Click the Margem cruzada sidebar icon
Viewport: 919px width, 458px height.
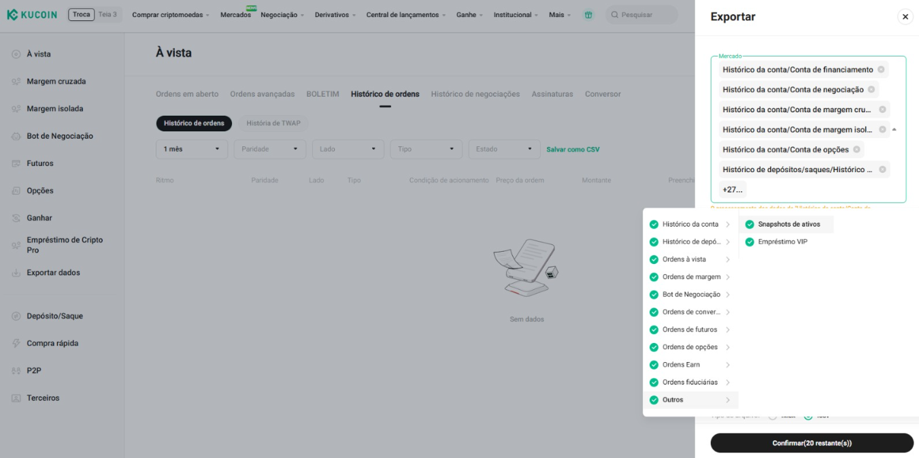click(16, 82)
